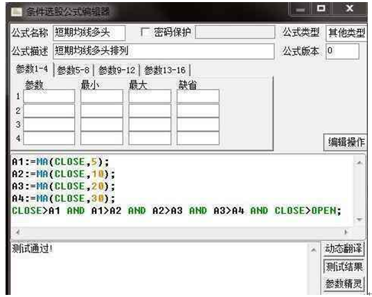Click the row 1 参数 name field
This screenshot has width=372, height=297.
click(x=49, y=96)
